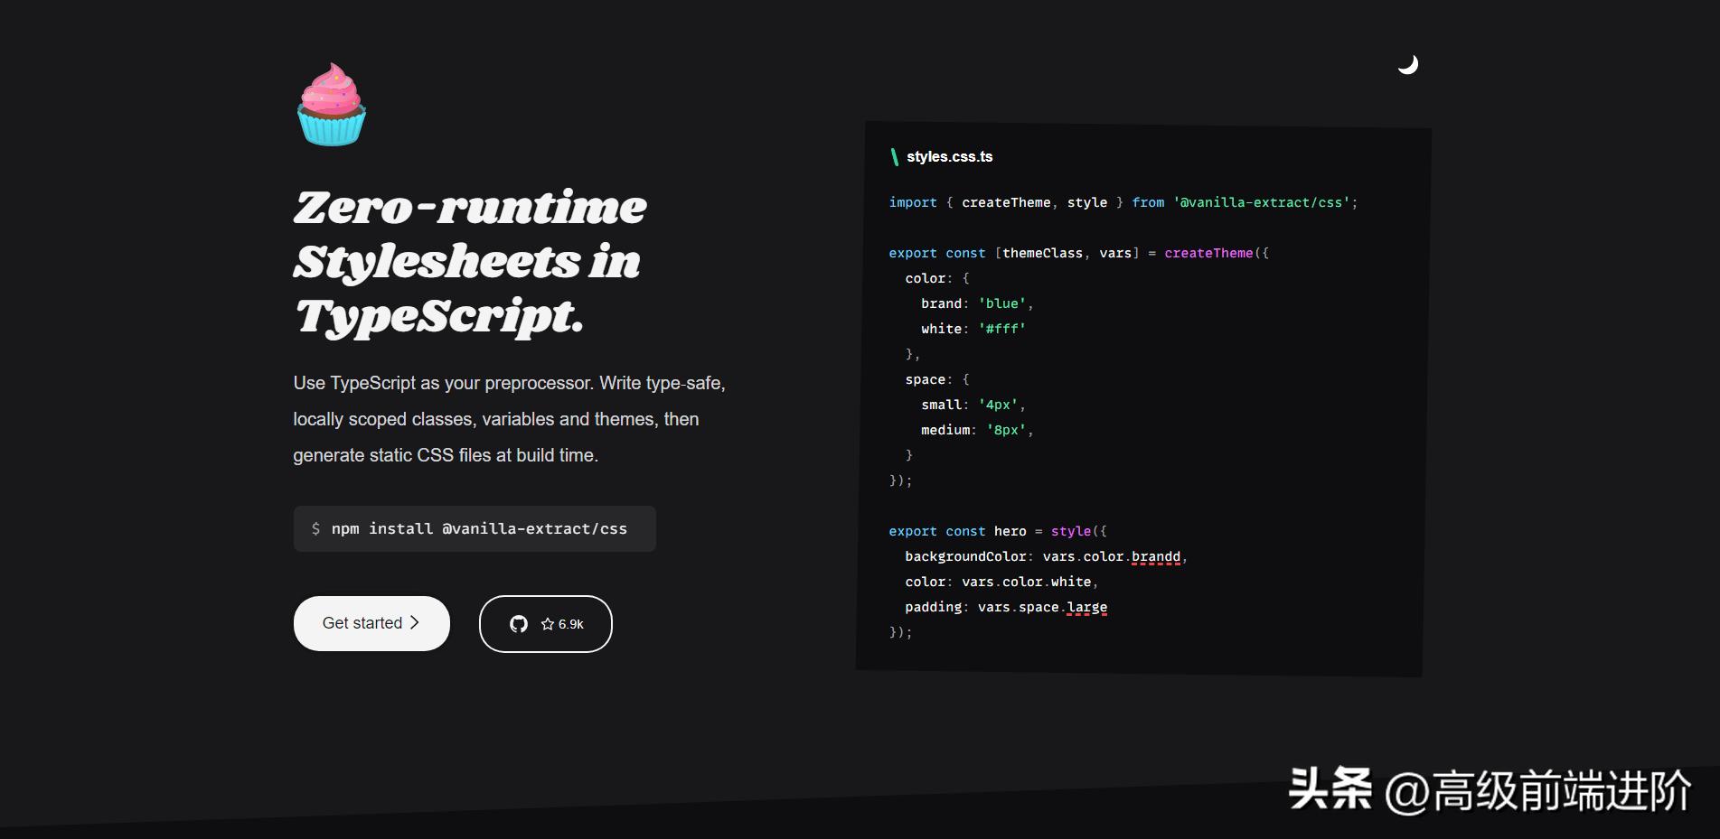Image resolution: width=1720 pixels, height=839 pixels.
Task: Click the underlined 'brandd' error in code
Action: (x=1155, y=557)
